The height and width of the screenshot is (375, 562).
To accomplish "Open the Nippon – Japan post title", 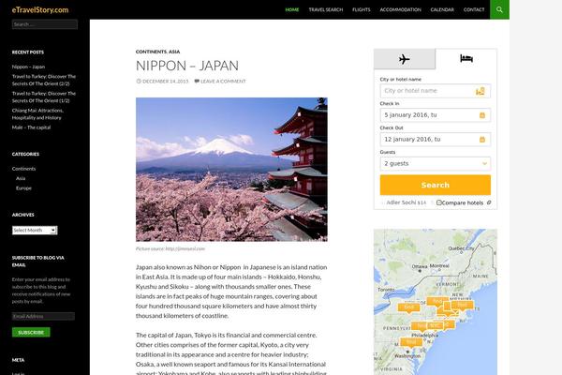I will (187, 66).
